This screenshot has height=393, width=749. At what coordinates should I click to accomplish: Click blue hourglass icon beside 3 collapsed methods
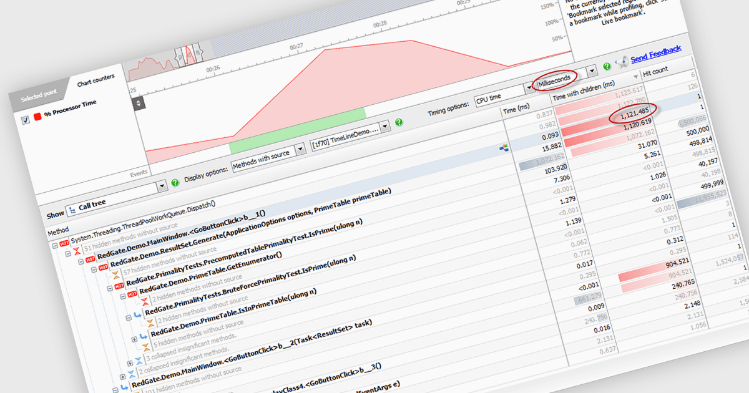(x=139, y=360)
